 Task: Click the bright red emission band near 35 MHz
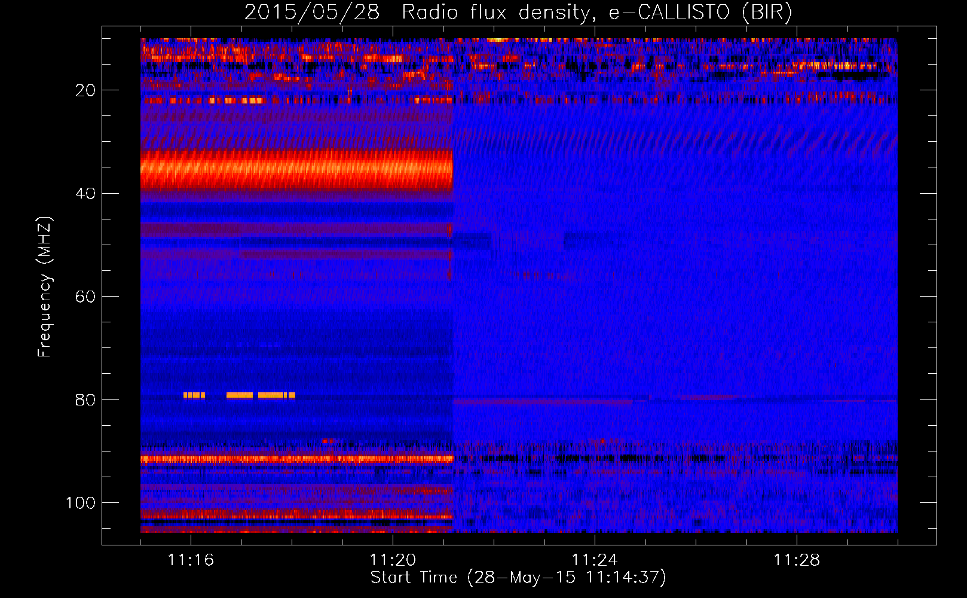296,170
